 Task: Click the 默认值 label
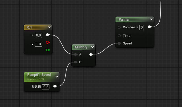36,87
